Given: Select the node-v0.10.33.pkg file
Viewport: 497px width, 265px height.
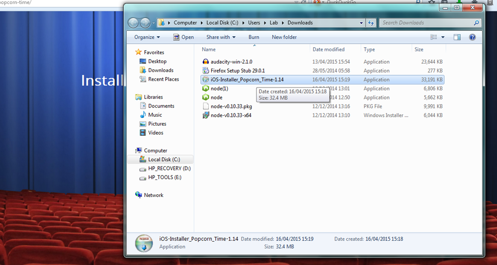Looking at the screenshot, I should 231,106.
